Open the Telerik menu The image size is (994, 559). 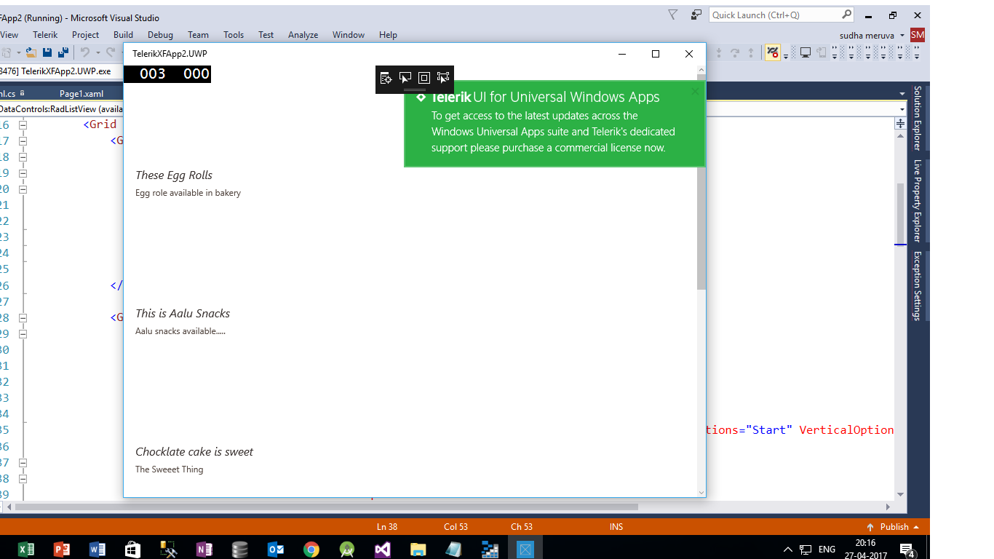point(45,35)
